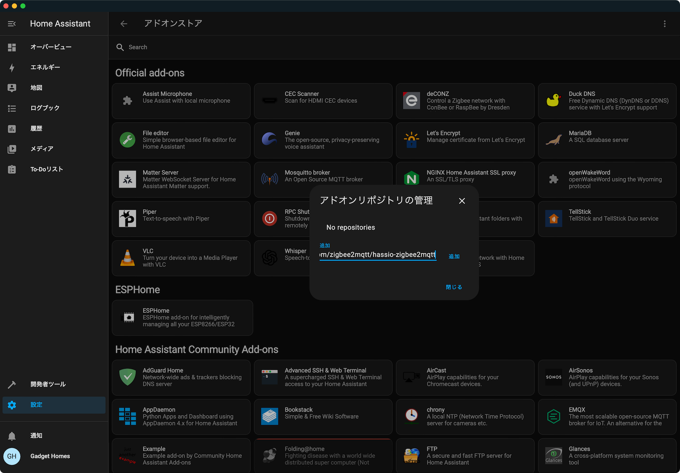Select 設定 in the sidebar

pos(54,405)
